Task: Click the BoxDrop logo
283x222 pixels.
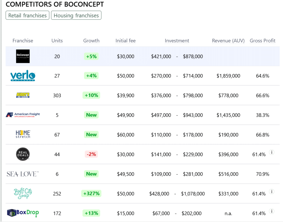Action: [23, 213]
